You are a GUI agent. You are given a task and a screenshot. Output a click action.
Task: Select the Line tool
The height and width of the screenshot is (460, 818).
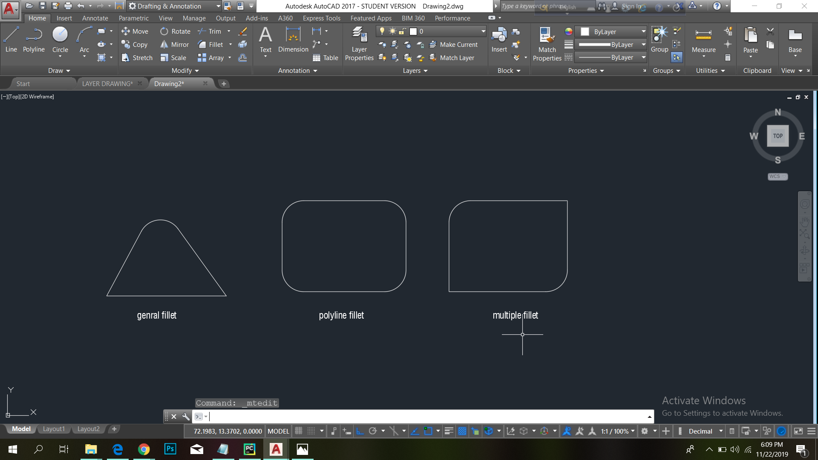coord(11,39)
